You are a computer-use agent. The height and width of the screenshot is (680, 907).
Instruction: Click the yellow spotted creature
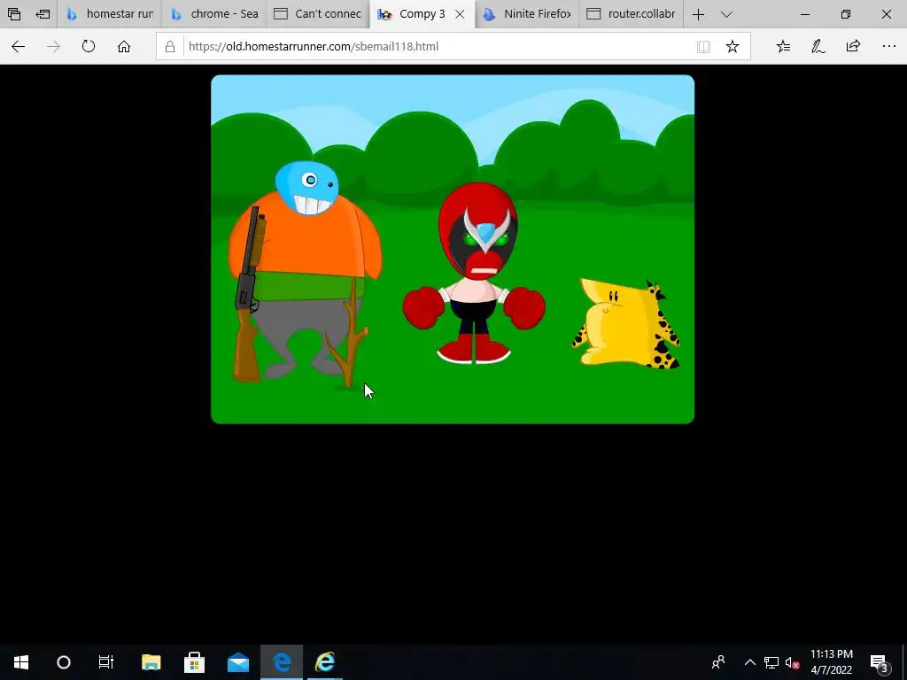click(x=626, y=324)
